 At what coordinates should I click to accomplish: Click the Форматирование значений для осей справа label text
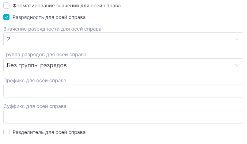(66, 6)
